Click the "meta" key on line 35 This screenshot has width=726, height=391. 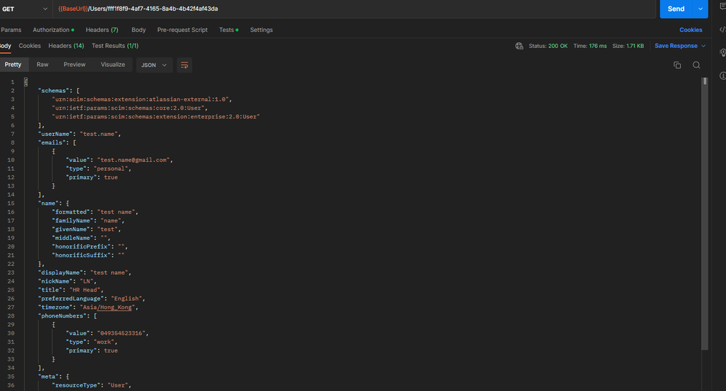(49, 376)
